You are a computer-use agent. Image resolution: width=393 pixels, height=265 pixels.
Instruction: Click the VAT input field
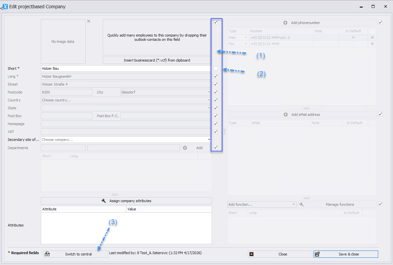(126, 132)
